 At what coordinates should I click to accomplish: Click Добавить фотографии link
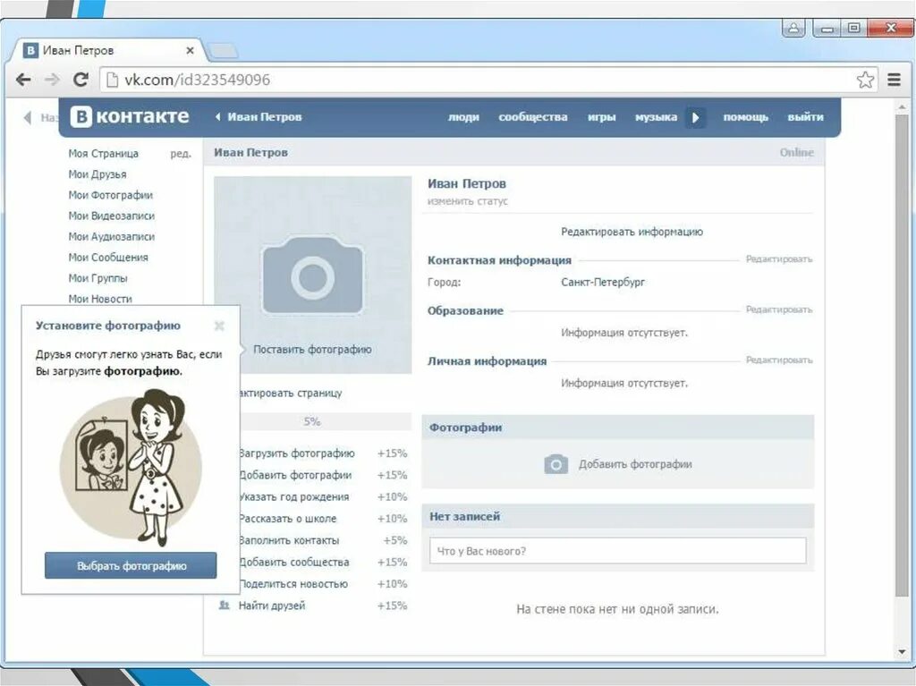tap(635, 464)
